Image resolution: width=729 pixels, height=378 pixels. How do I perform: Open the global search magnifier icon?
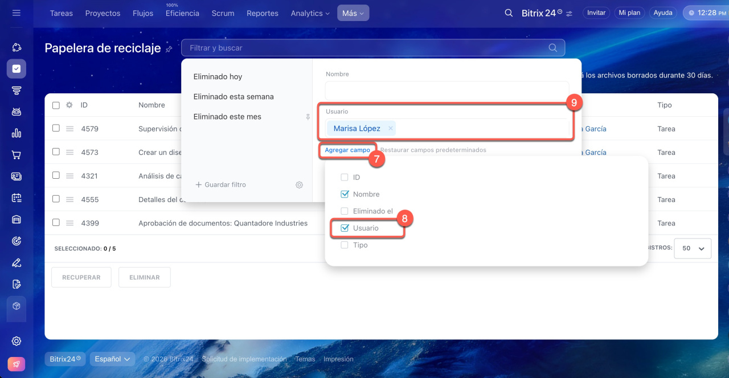[x=509, y=13]
